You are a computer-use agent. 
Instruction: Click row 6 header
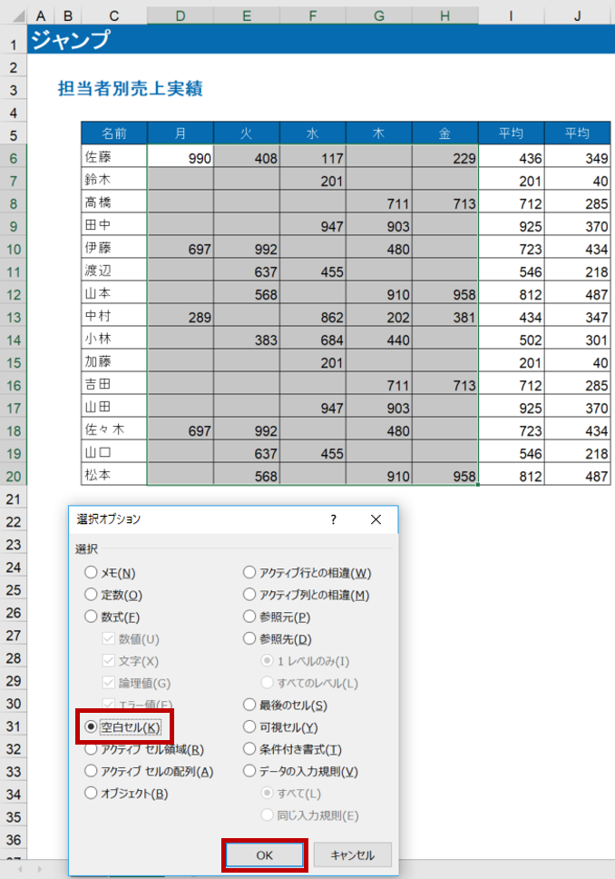(13, 158)
